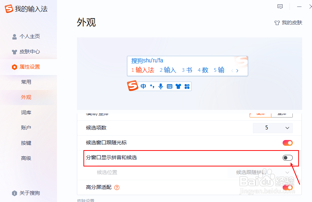Screen dimensions: 312x202
Task: Click the 关于搜狗 info icon
Action: 14,193
